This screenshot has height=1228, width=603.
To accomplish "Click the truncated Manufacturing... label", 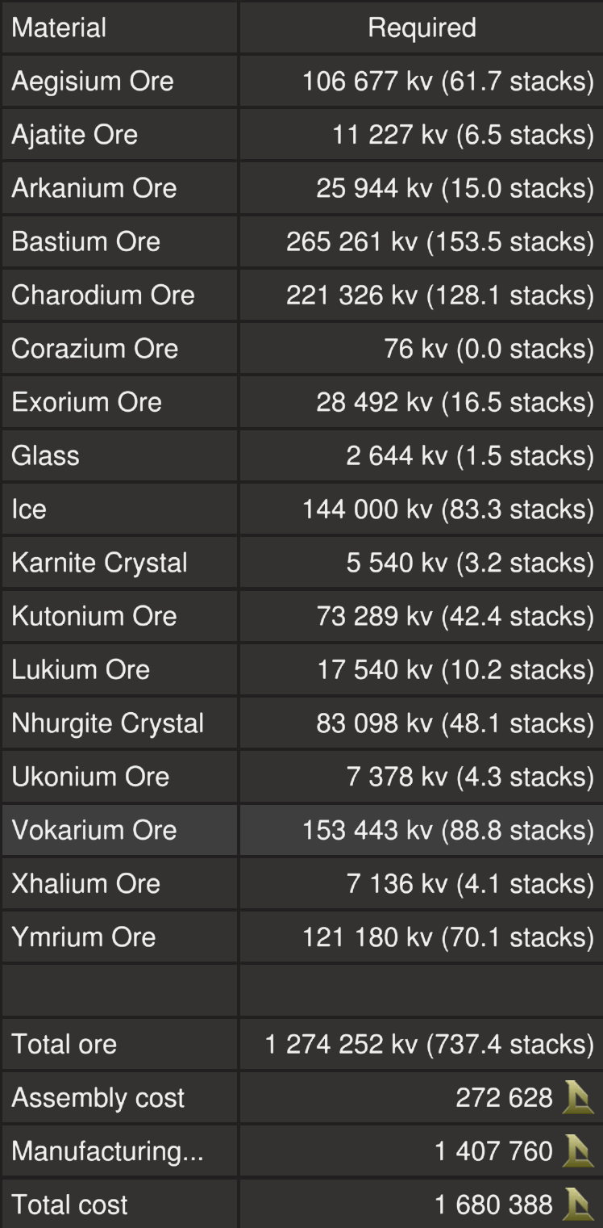I will click(108, 1151).
